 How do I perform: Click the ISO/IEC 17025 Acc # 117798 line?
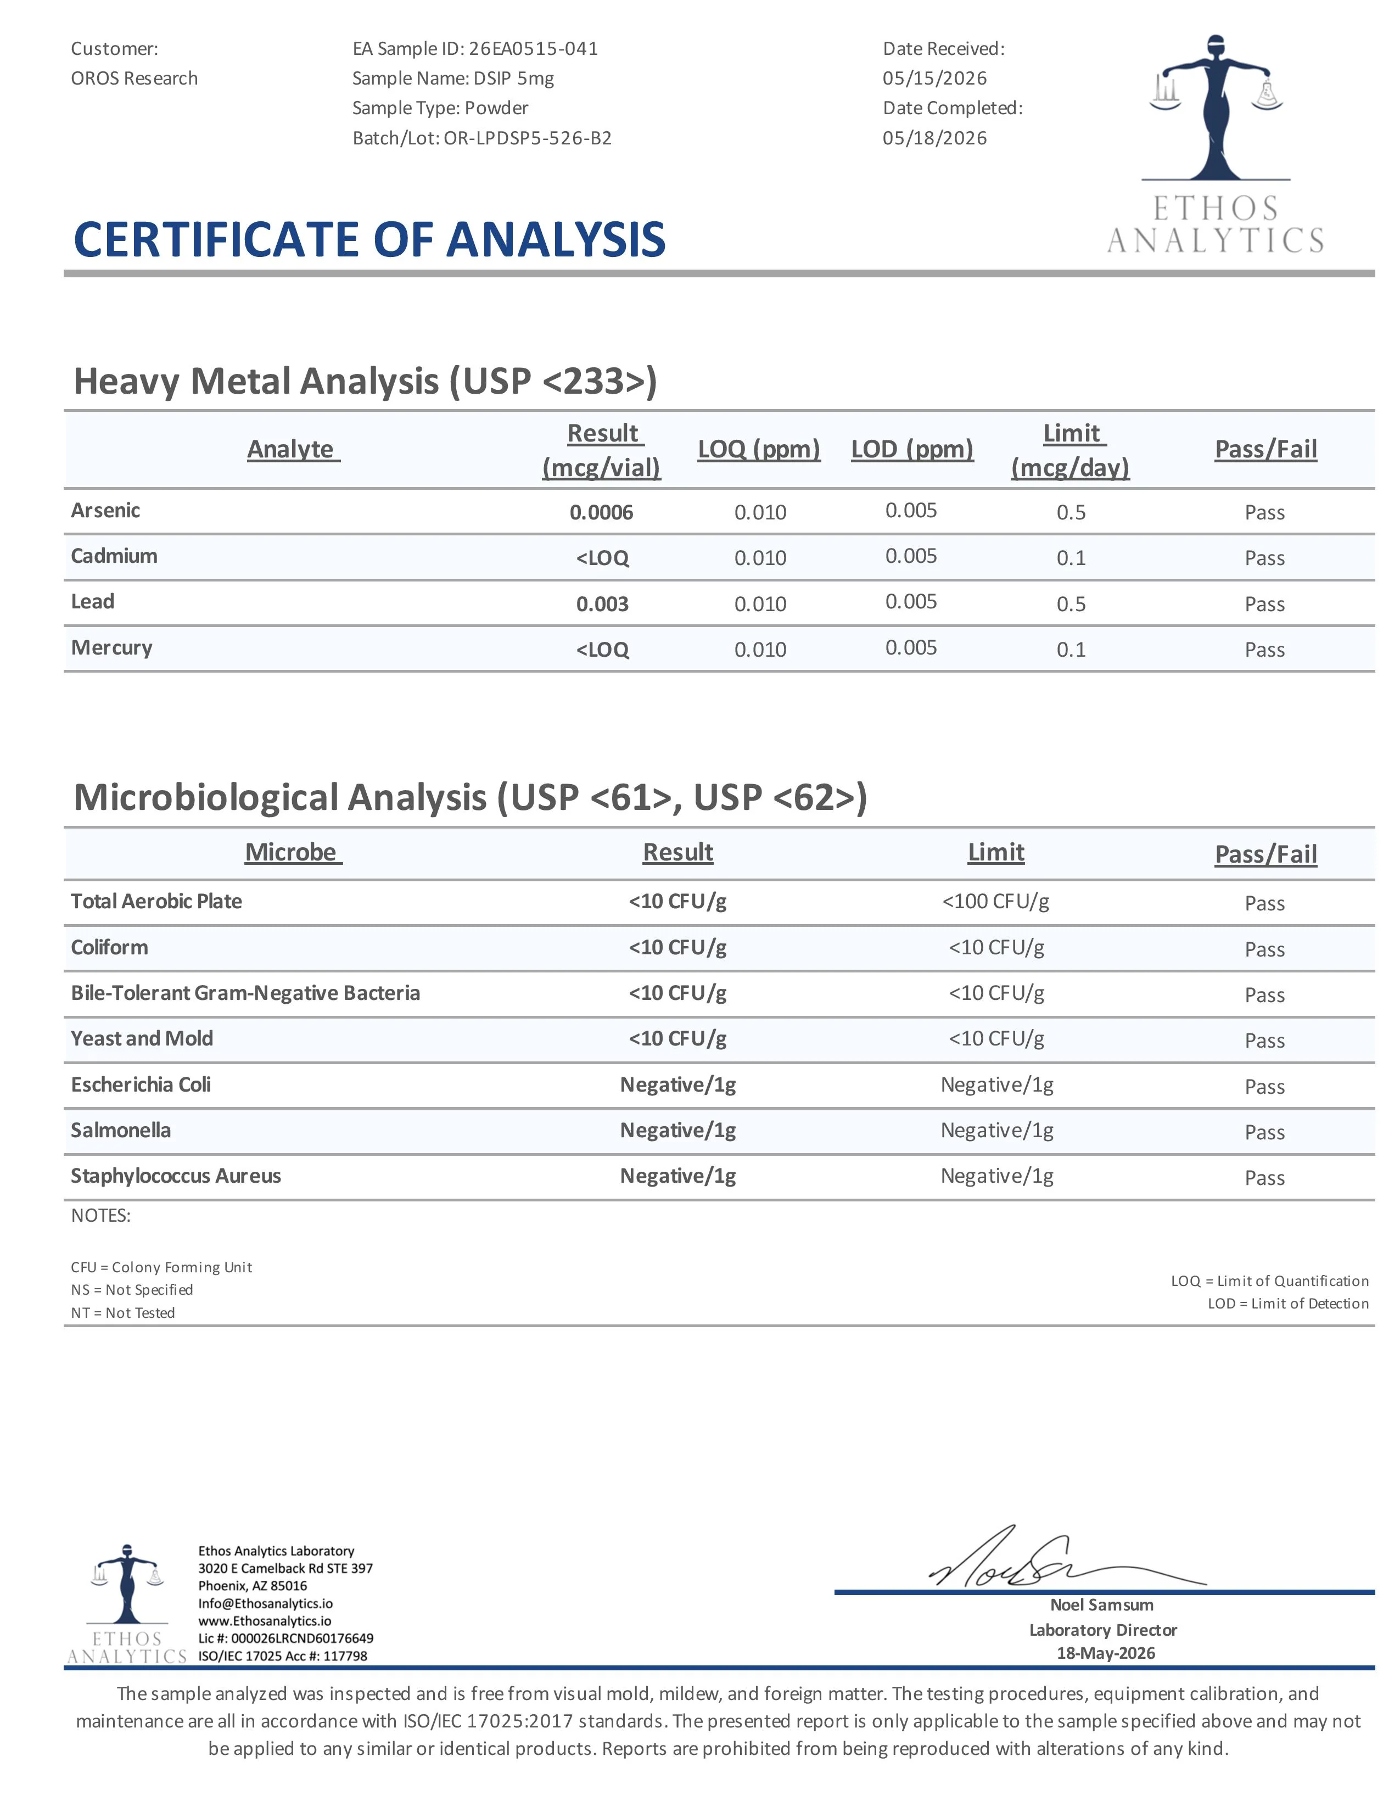283,1655
